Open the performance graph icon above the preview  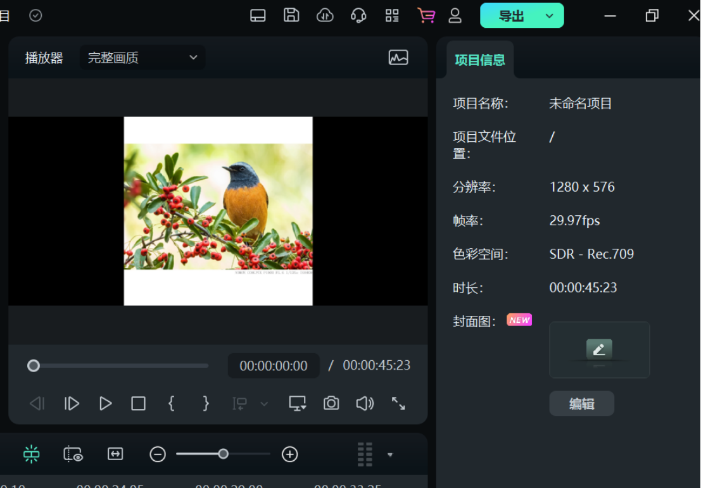pyautogui.click(x=398, y=57)
